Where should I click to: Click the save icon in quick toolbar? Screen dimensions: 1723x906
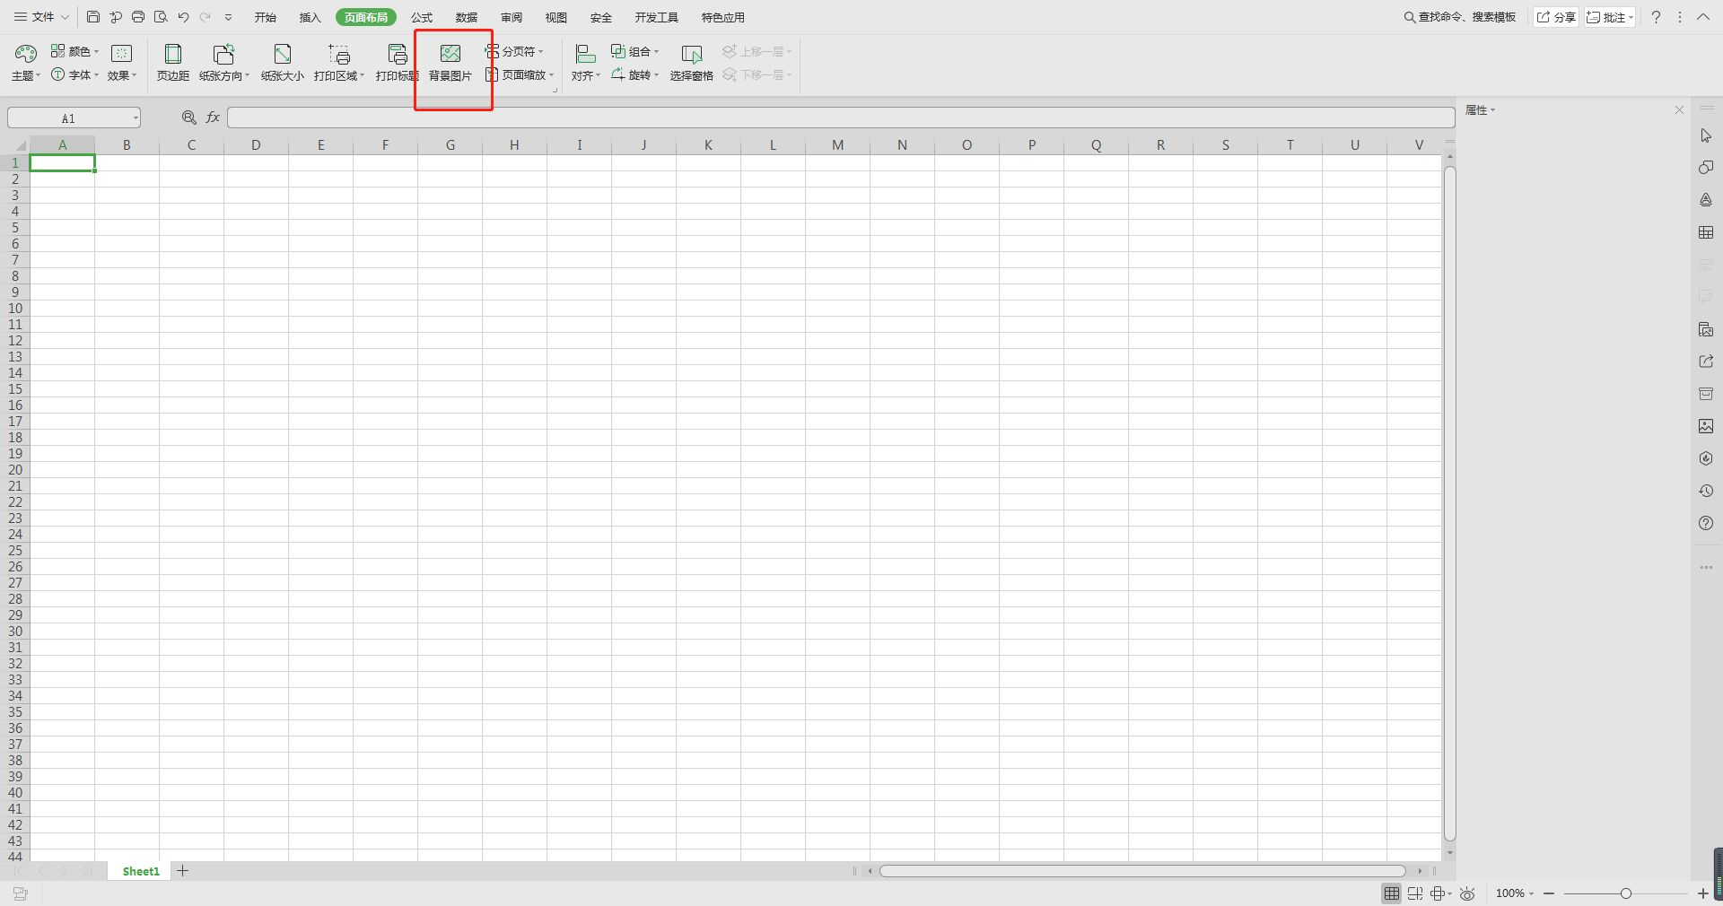click(93, 17)
